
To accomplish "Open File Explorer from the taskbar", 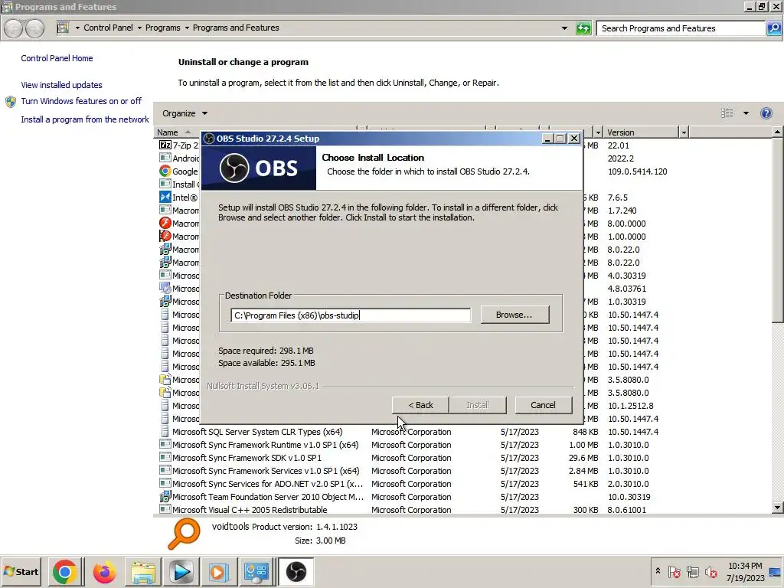I will 143,572.
